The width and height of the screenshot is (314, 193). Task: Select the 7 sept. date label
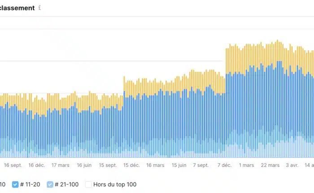(x=200, y=165)
